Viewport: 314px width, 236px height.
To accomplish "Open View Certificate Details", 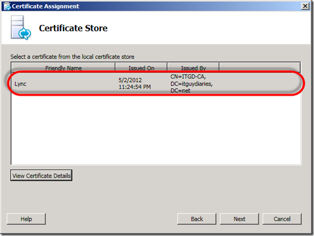I will (41, 176).
